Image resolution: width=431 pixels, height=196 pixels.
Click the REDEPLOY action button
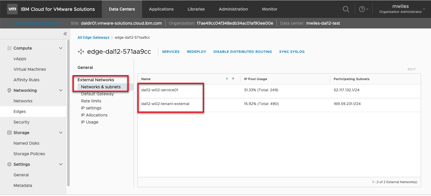pyautogui.click(x=196, y=52)
